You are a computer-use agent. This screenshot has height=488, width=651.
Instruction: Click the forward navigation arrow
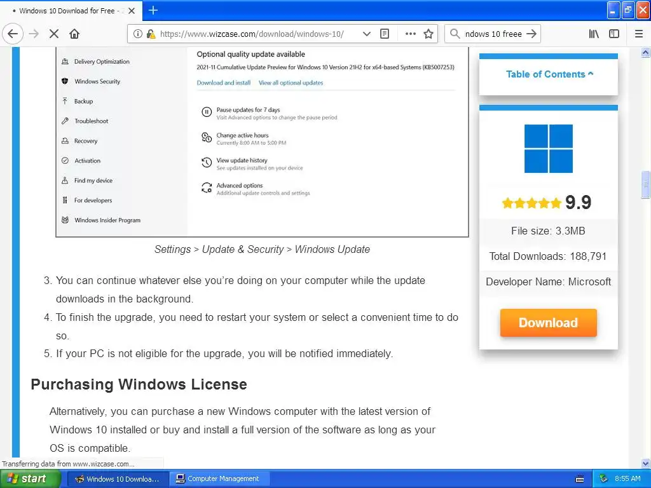coord(34,34)
